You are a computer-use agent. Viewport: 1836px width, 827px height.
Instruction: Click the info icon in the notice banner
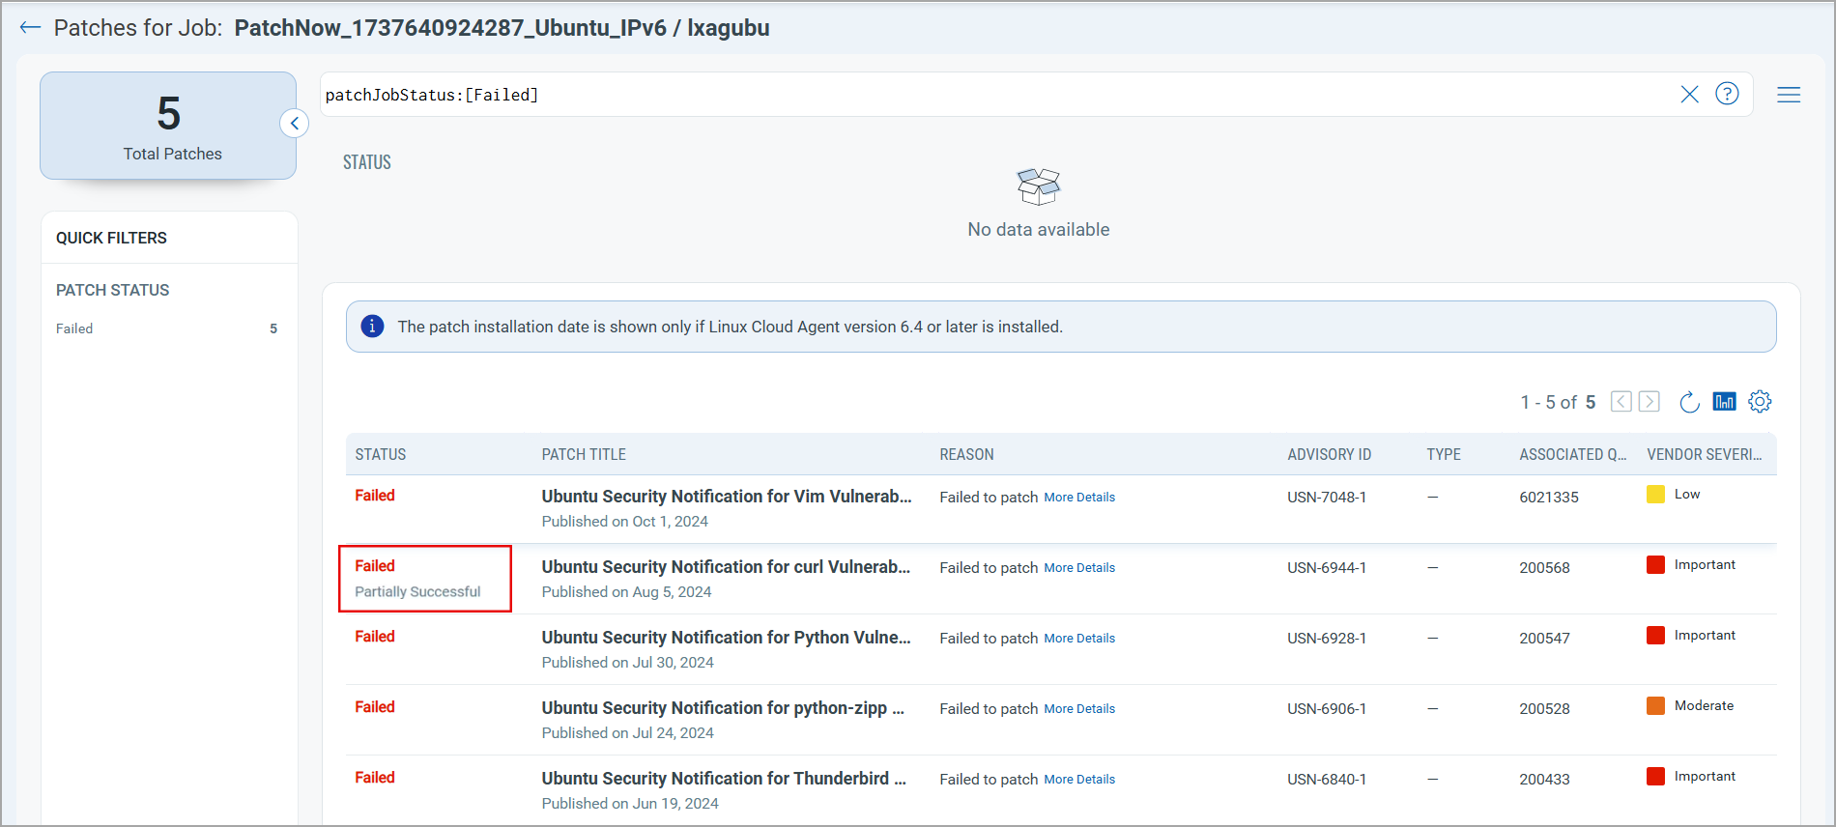point(372,327)
